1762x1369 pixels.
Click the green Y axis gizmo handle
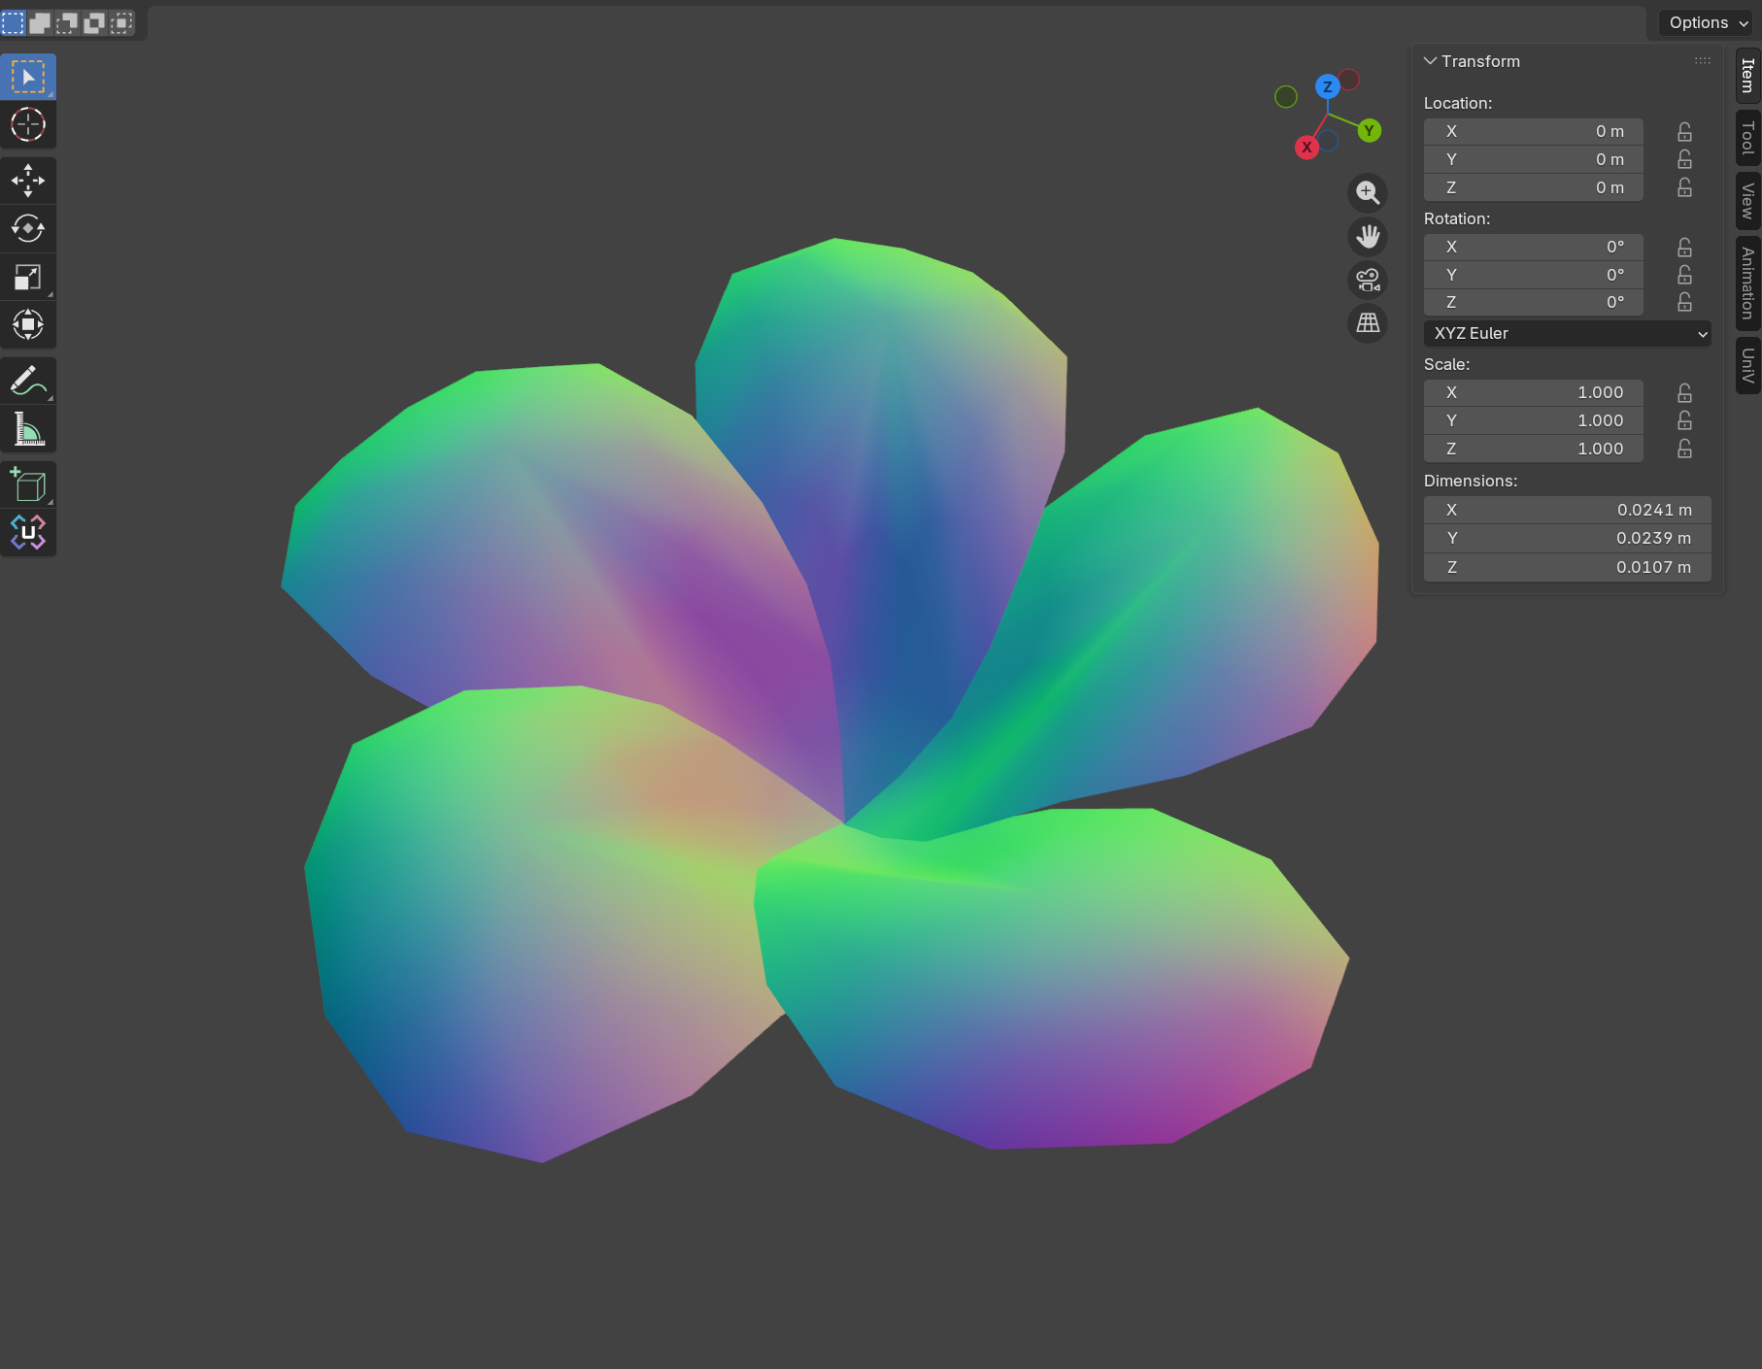(1369, 131)
